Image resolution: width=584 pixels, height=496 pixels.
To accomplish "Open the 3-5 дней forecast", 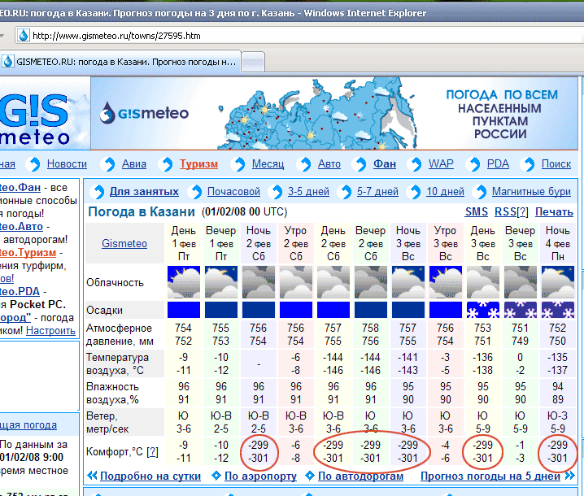I will (x=308, y=191).
